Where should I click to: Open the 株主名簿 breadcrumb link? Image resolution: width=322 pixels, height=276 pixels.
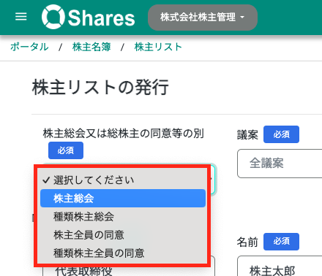tap(91, 47)
